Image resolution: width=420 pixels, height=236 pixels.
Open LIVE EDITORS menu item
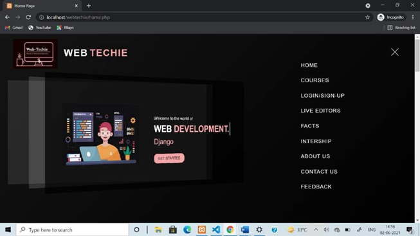(x=320, y=111)
